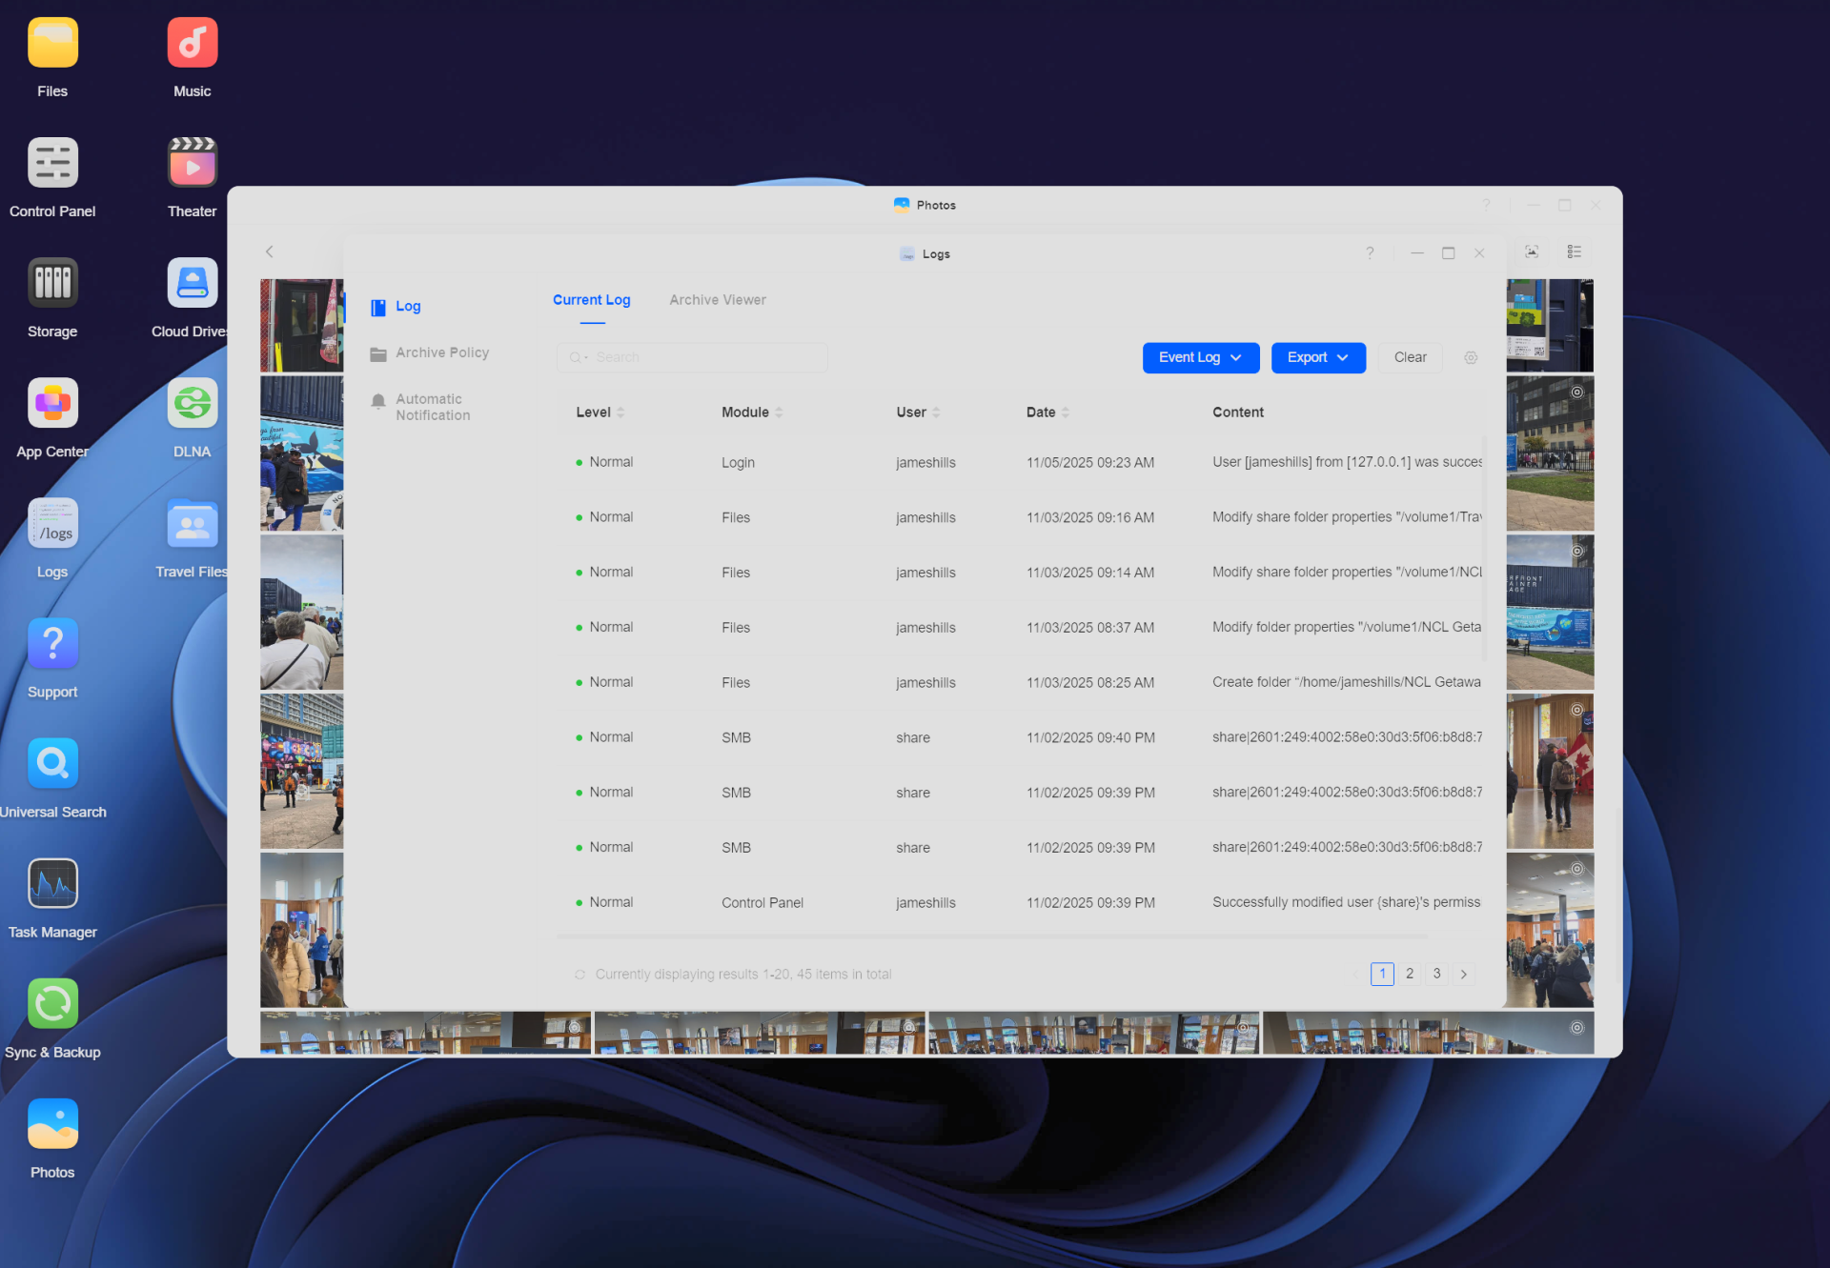Image resolution: width=1830 pixels, height=1268 pixels.
Task: Open the Logs settings gear icon
Action: (1471, 357)
